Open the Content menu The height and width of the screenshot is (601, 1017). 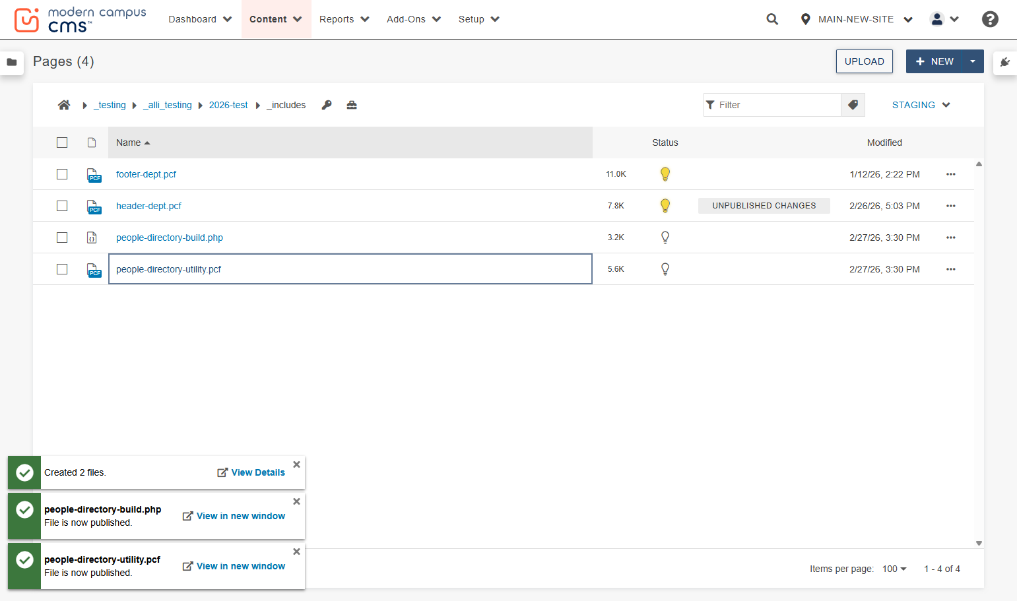coord(276,19)
